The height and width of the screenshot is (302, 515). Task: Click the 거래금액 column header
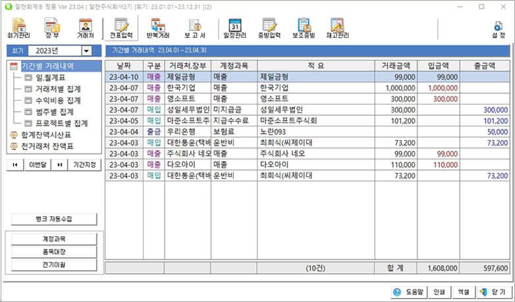396,66
